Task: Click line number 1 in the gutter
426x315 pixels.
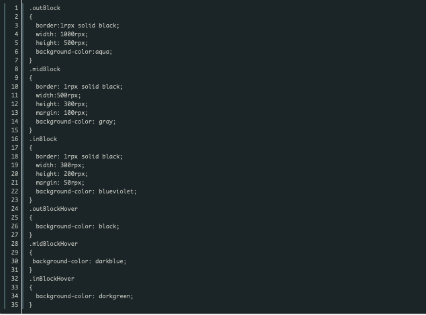Action: (x=16, y=7)
